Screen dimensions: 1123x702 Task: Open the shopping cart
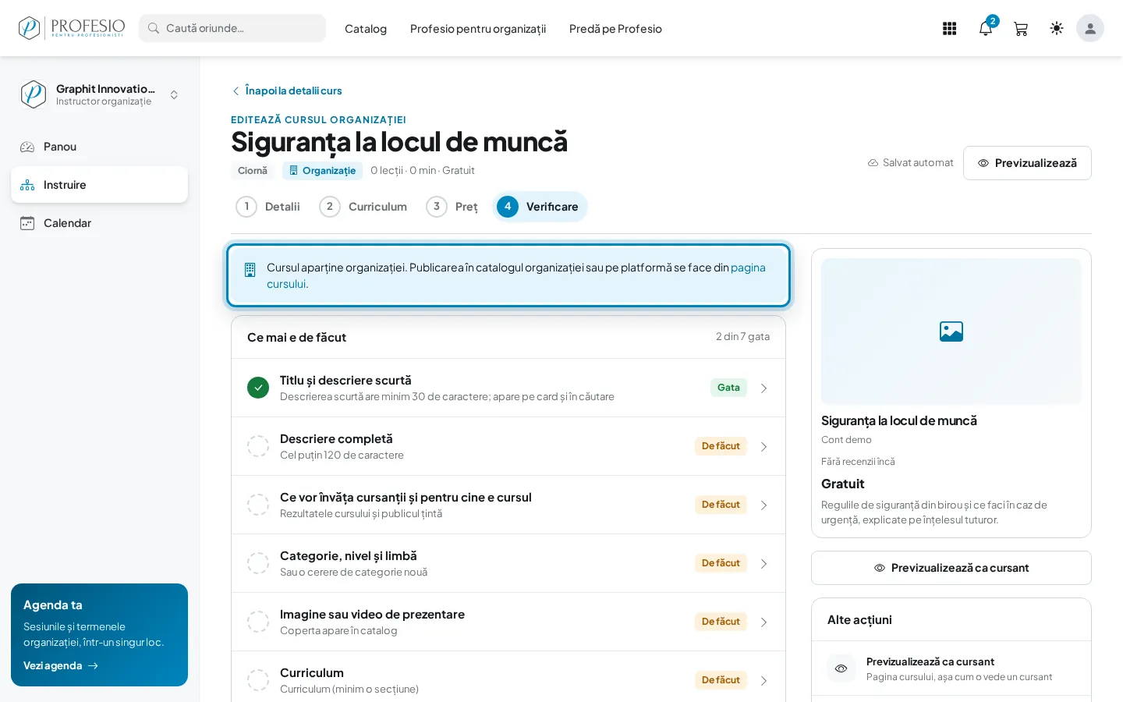[x=1021, y=29]
